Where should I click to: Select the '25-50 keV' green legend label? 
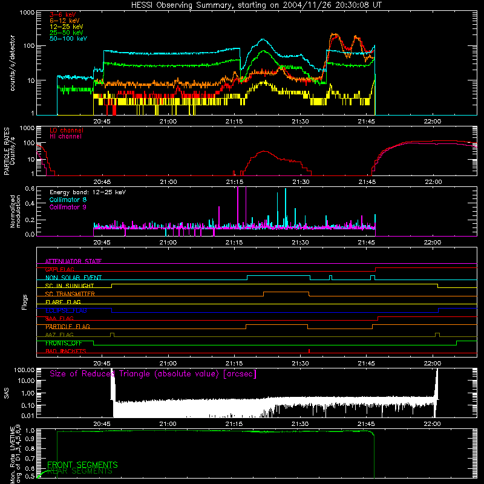tap(67, 33)
